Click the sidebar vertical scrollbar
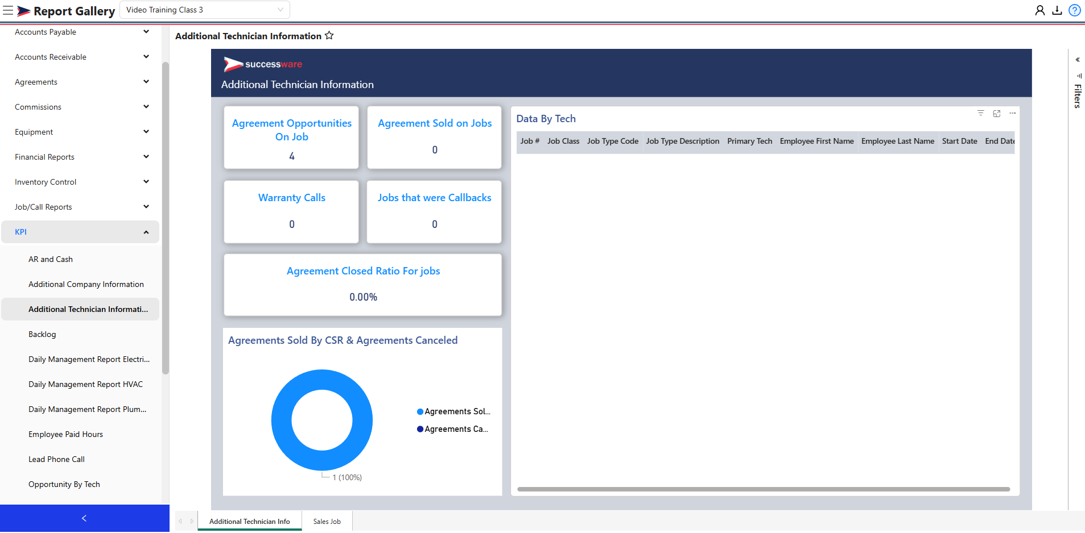This screenshot has width=1085, height=533. [166, 218]
